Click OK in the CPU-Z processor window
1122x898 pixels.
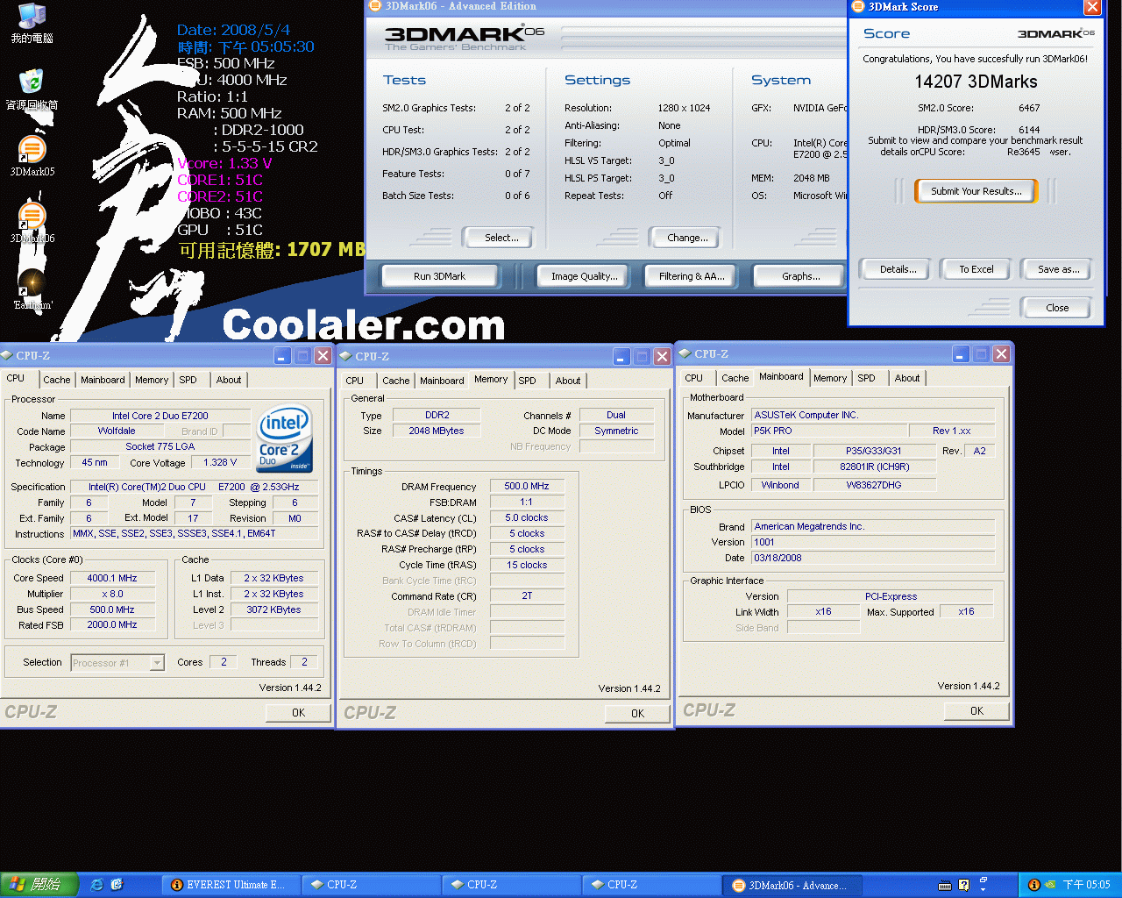point(298,713)
